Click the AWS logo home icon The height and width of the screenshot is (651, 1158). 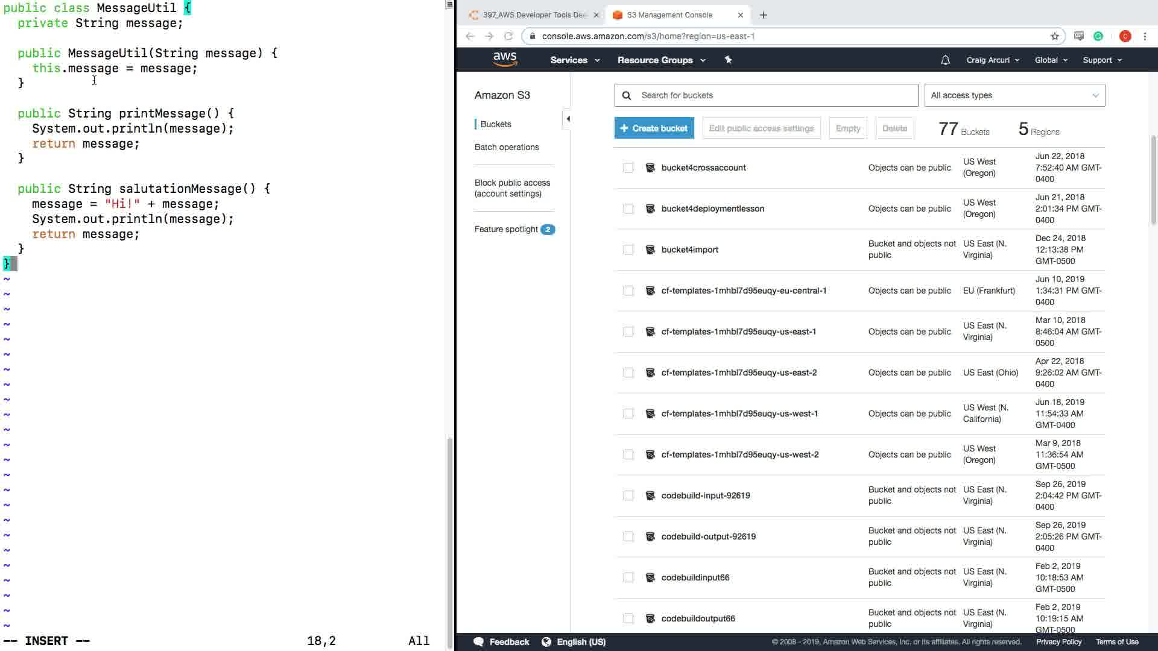(505, 59)
